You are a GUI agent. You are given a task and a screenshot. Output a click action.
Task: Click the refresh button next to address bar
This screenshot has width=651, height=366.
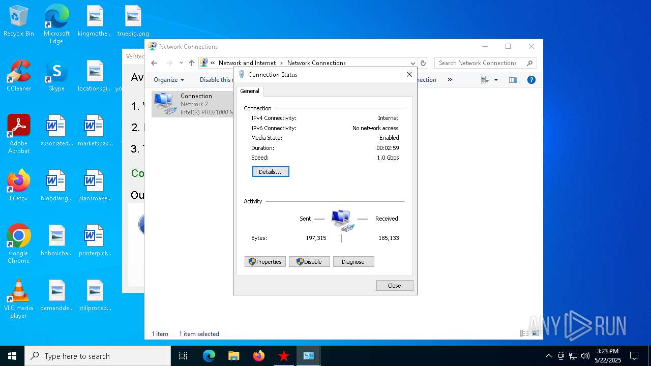point(423,63)
